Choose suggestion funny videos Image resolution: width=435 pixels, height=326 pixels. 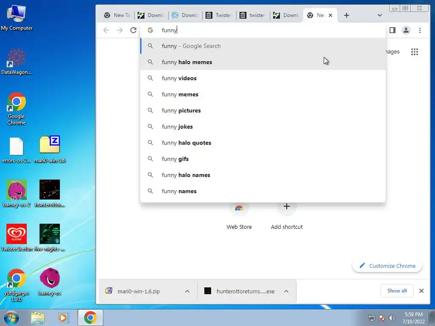coord(263,78)
